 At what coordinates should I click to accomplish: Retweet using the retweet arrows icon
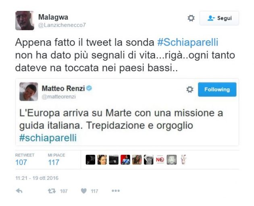52,191
